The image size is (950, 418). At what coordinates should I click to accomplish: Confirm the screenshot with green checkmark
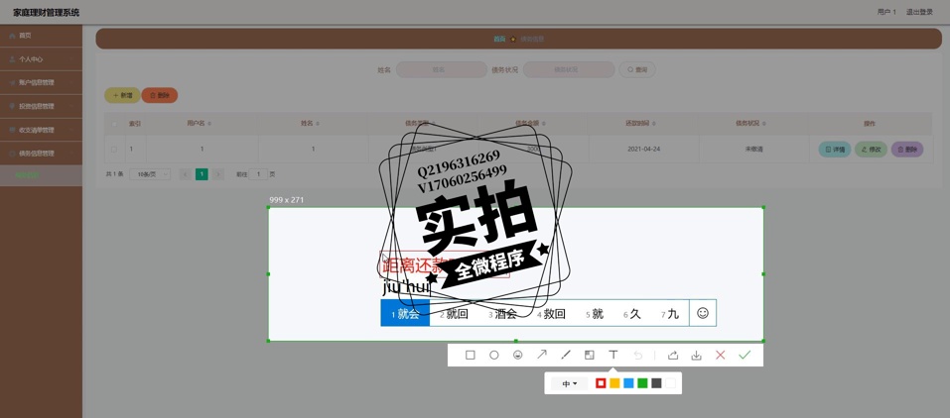745,355
